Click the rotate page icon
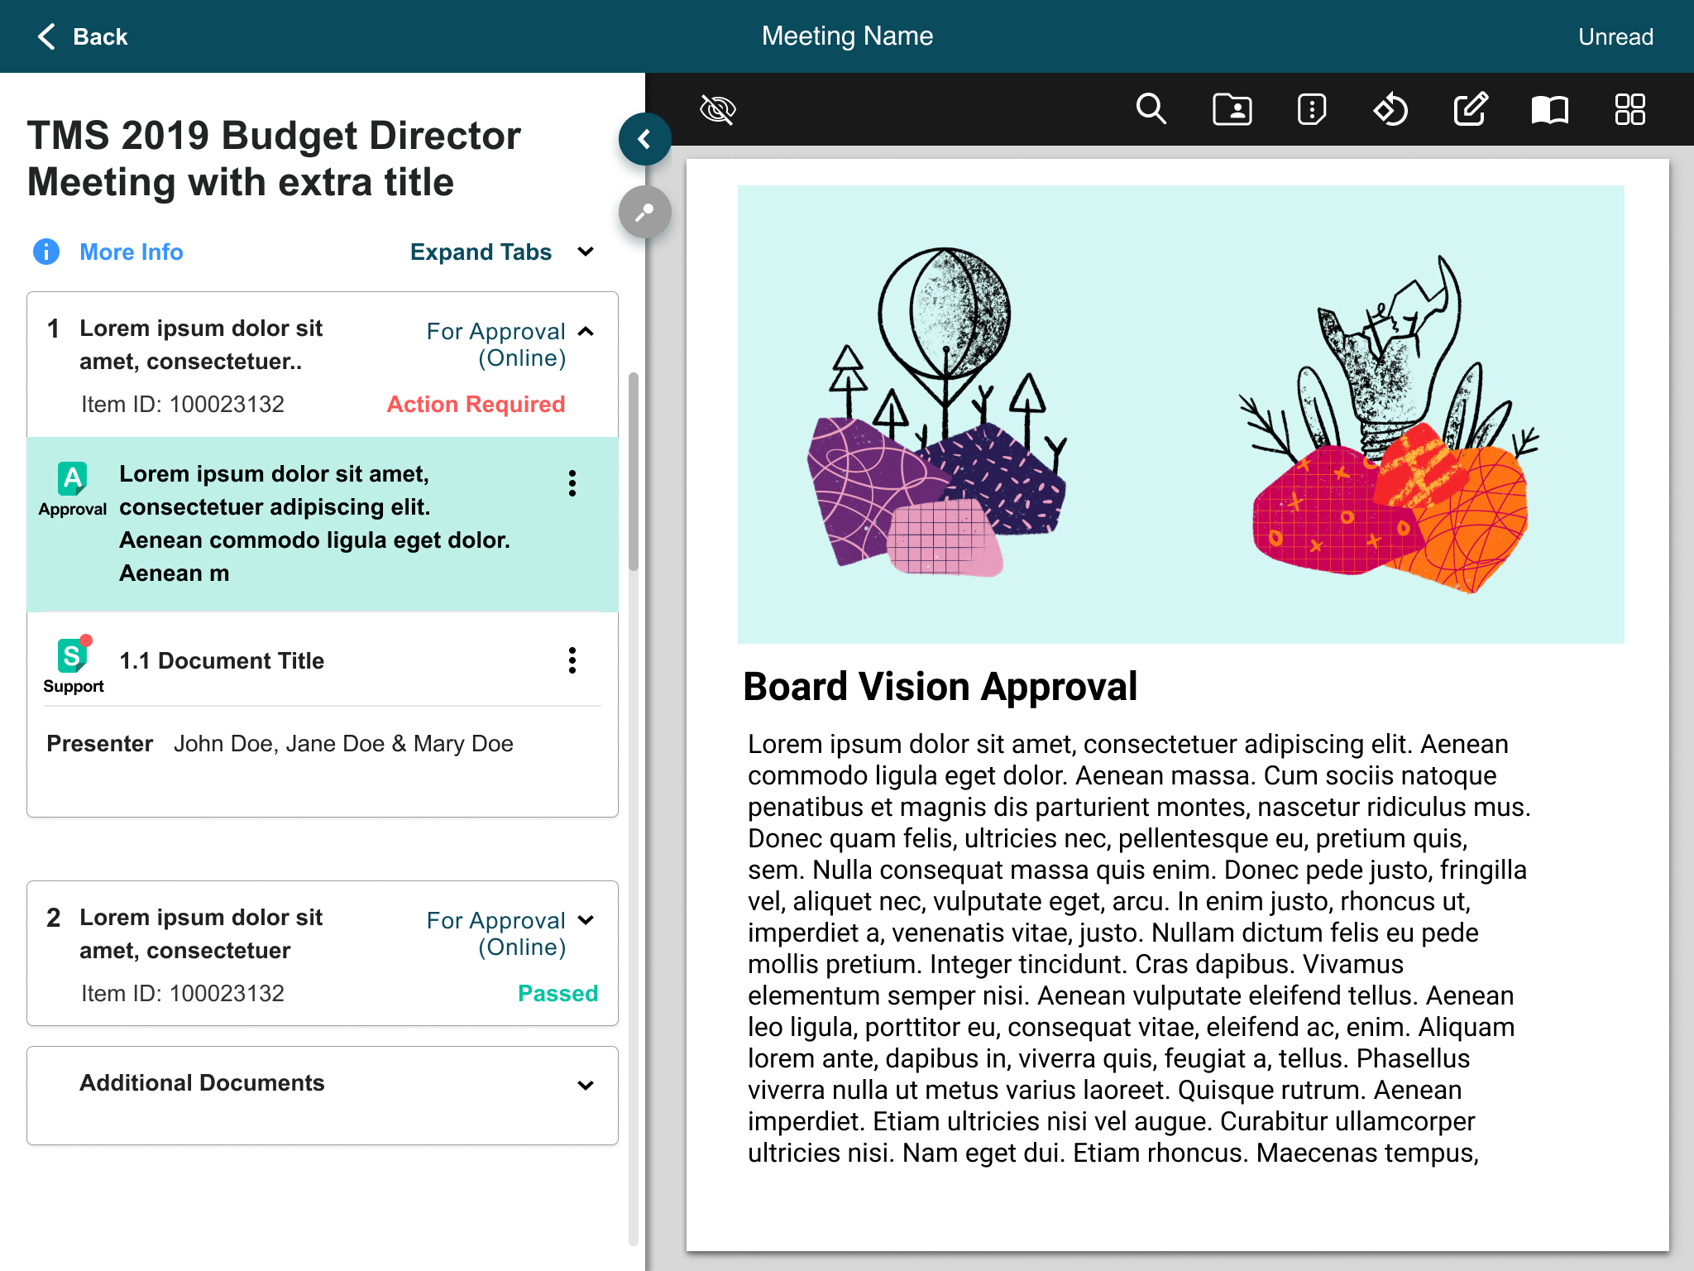 point(1391,109)
